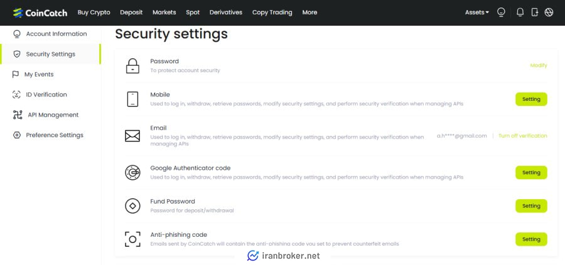The image size is (565, 265).
Task: Click the Fund Password diamond icon
Action: [132, 206]
